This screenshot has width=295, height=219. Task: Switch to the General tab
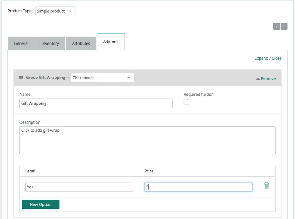[x=21, y=43]
